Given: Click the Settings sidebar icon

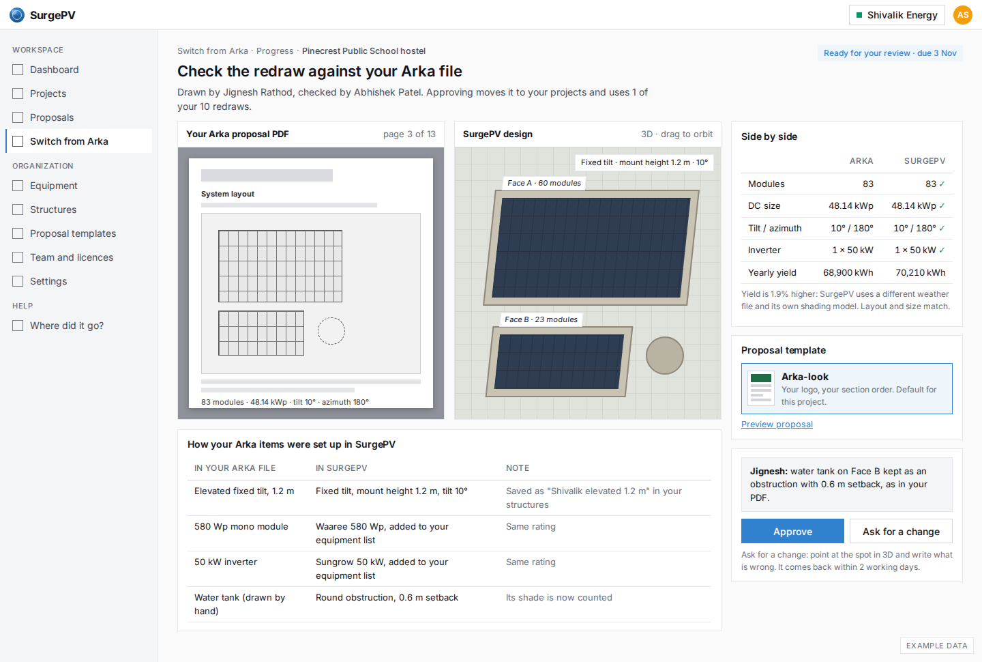Looking at the screenshot, I should pos(18,281).
